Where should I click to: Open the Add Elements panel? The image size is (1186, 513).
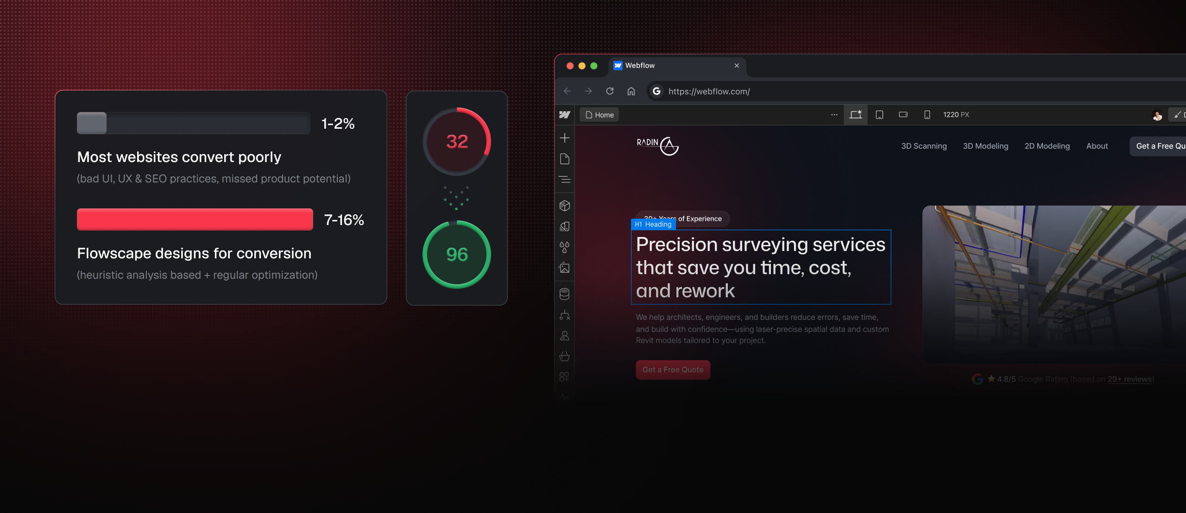pos(565,138)
